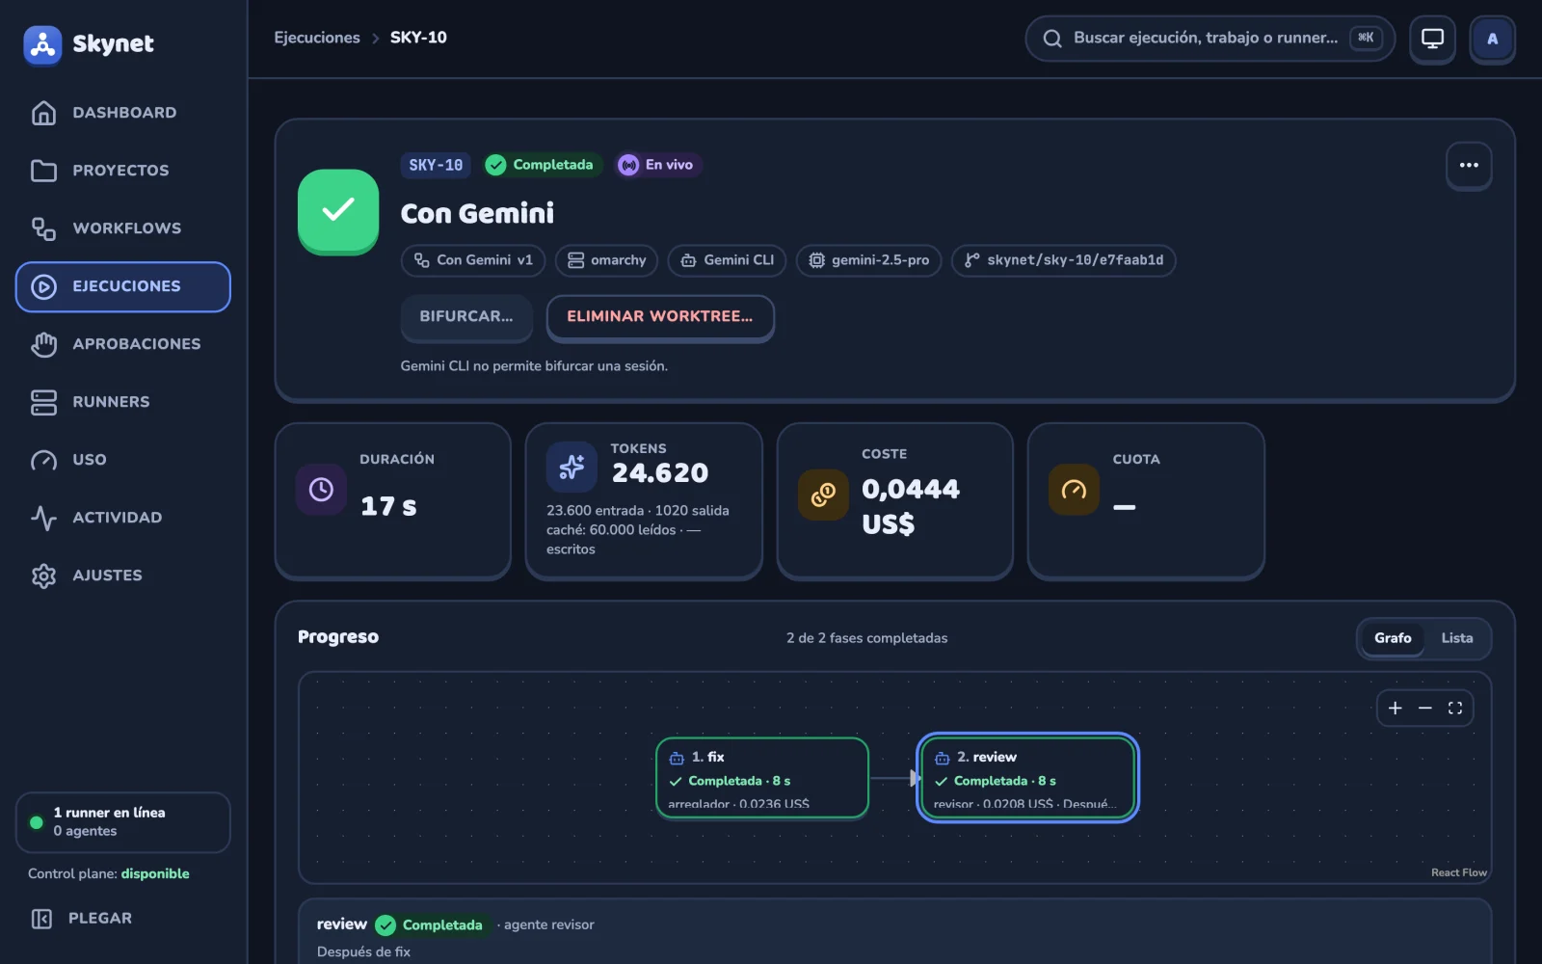Click the 24.620 tokens value
This screenshot has height=964, width=1542.
660,473
